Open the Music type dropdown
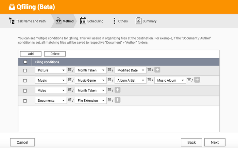 [51, 80]
